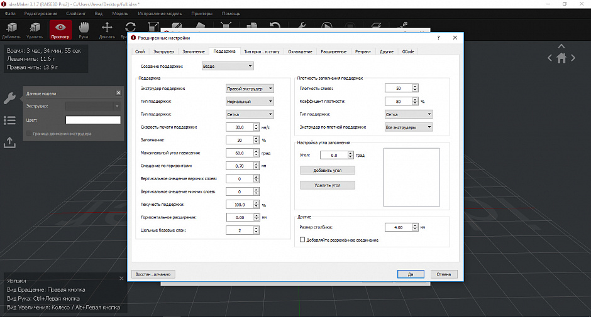591x317 pixels.
Task: Switch to the Ретракт tab
Action: click(363, 51)
